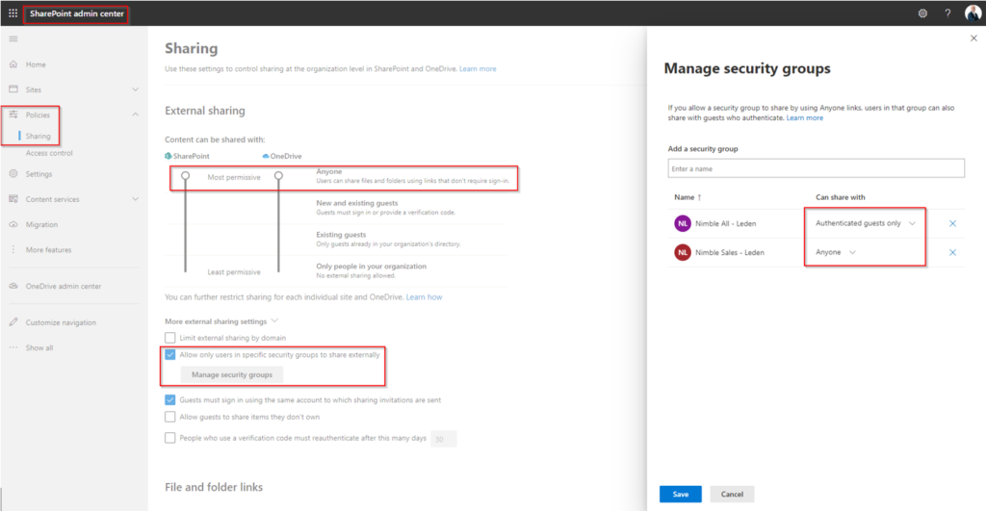Expand Content services chevron
Image resolution: width=986 pixels, height=511 pixels.
(x=135, y=198)
